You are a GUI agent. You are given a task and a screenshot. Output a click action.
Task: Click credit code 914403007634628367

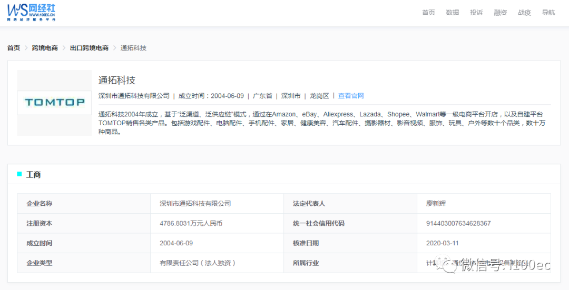(458, 223)
